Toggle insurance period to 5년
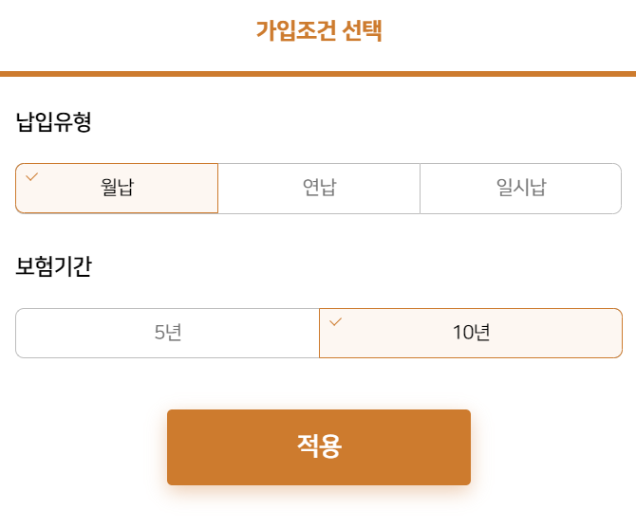 [167, 333]
